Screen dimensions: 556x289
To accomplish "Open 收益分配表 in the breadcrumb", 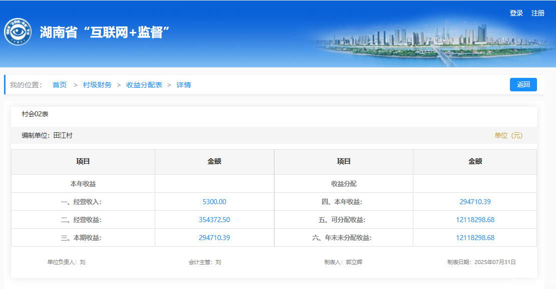I will click(x=144, y=85).
